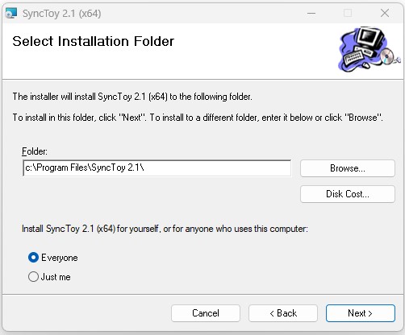Click inside the Folder path text field
The height and width of the screenshot is (335, 405).
(x=157, y=168)
